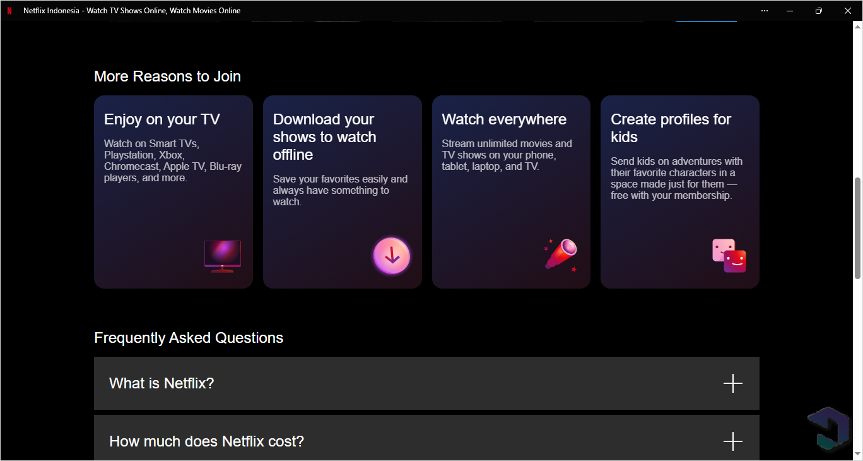Click the plus icon beside How much does Netflix cost?
Screen dimensions: 863x461
pos(732,441)
